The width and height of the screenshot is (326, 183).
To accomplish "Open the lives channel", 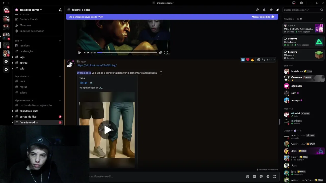I will pos(38,81).
